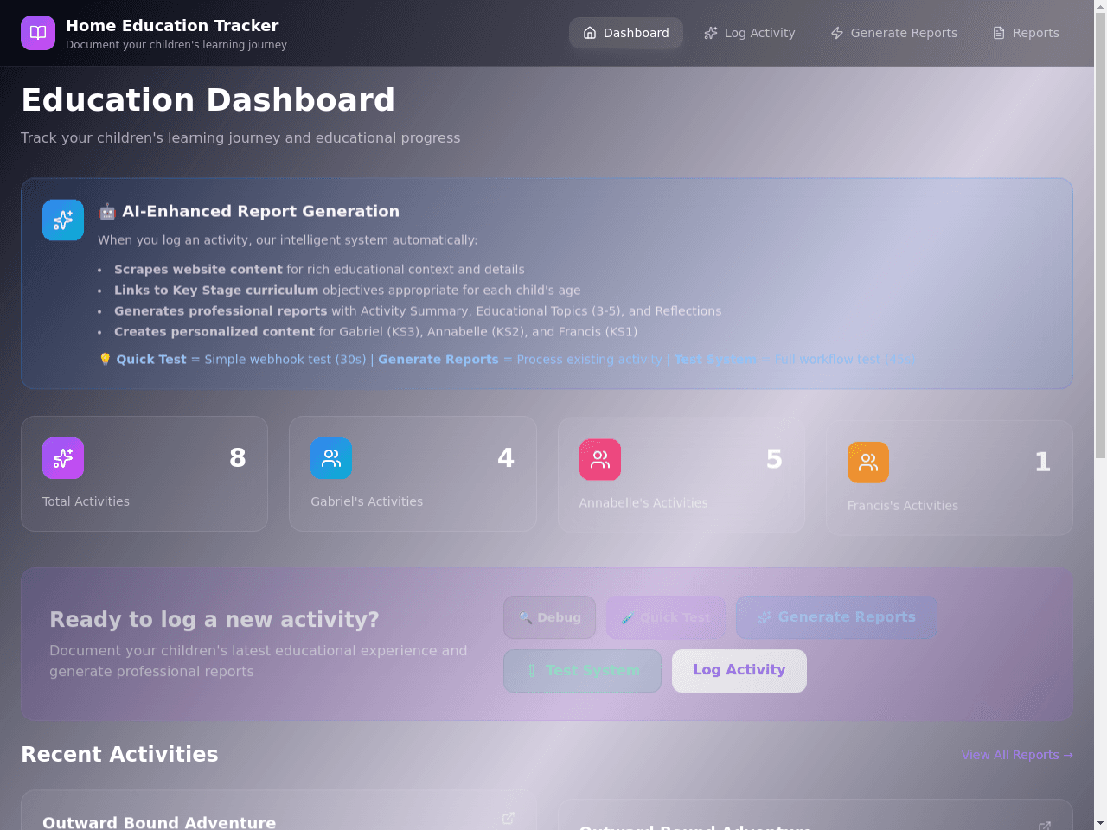Click the bold 'Quick Test' hint text in the AI banner
The width and height of the screenshot is (1107, 830).
pyautogui.click(x=151, y=360)
